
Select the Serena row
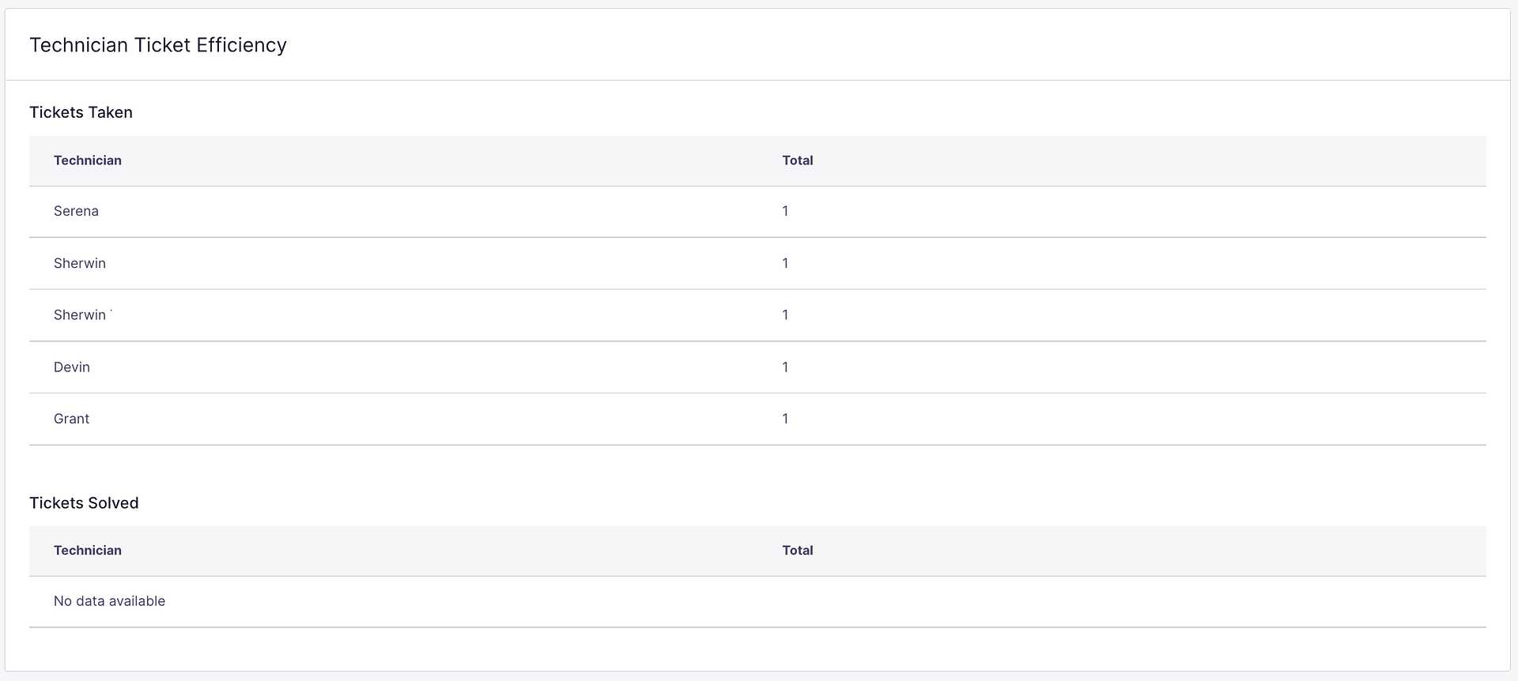76,211
